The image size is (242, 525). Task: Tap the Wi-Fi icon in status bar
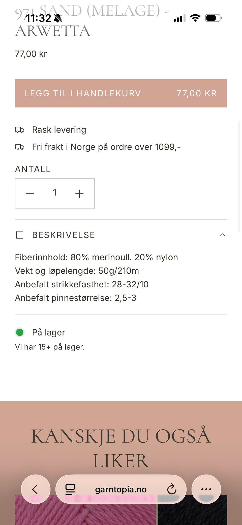click(x=195, y=18)
